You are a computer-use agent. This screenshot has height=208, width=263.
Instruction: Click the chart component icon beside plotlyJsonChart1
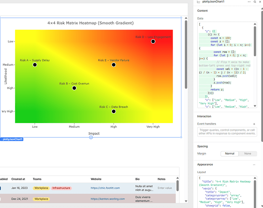coord(198,2)
